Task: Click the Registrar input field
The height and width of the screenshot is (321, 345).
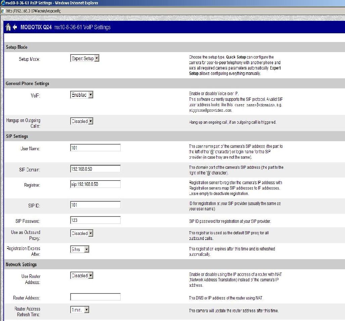Action: point(95,184)
